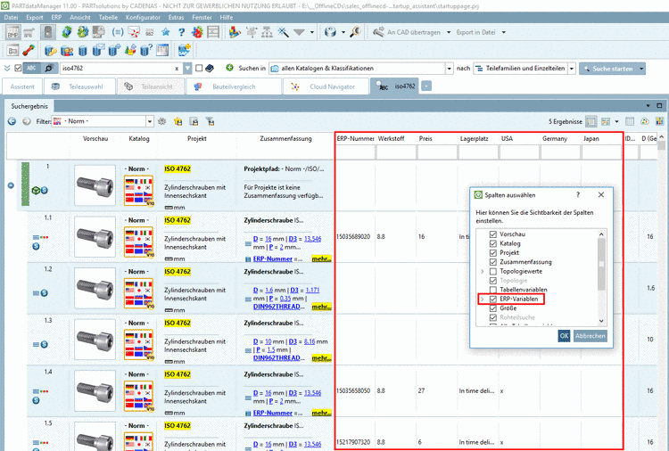This screenshot has width=669, height=451.
Task: Click the 'An CAD übertragen' bolt icon
Action: [x=378, y=32]
